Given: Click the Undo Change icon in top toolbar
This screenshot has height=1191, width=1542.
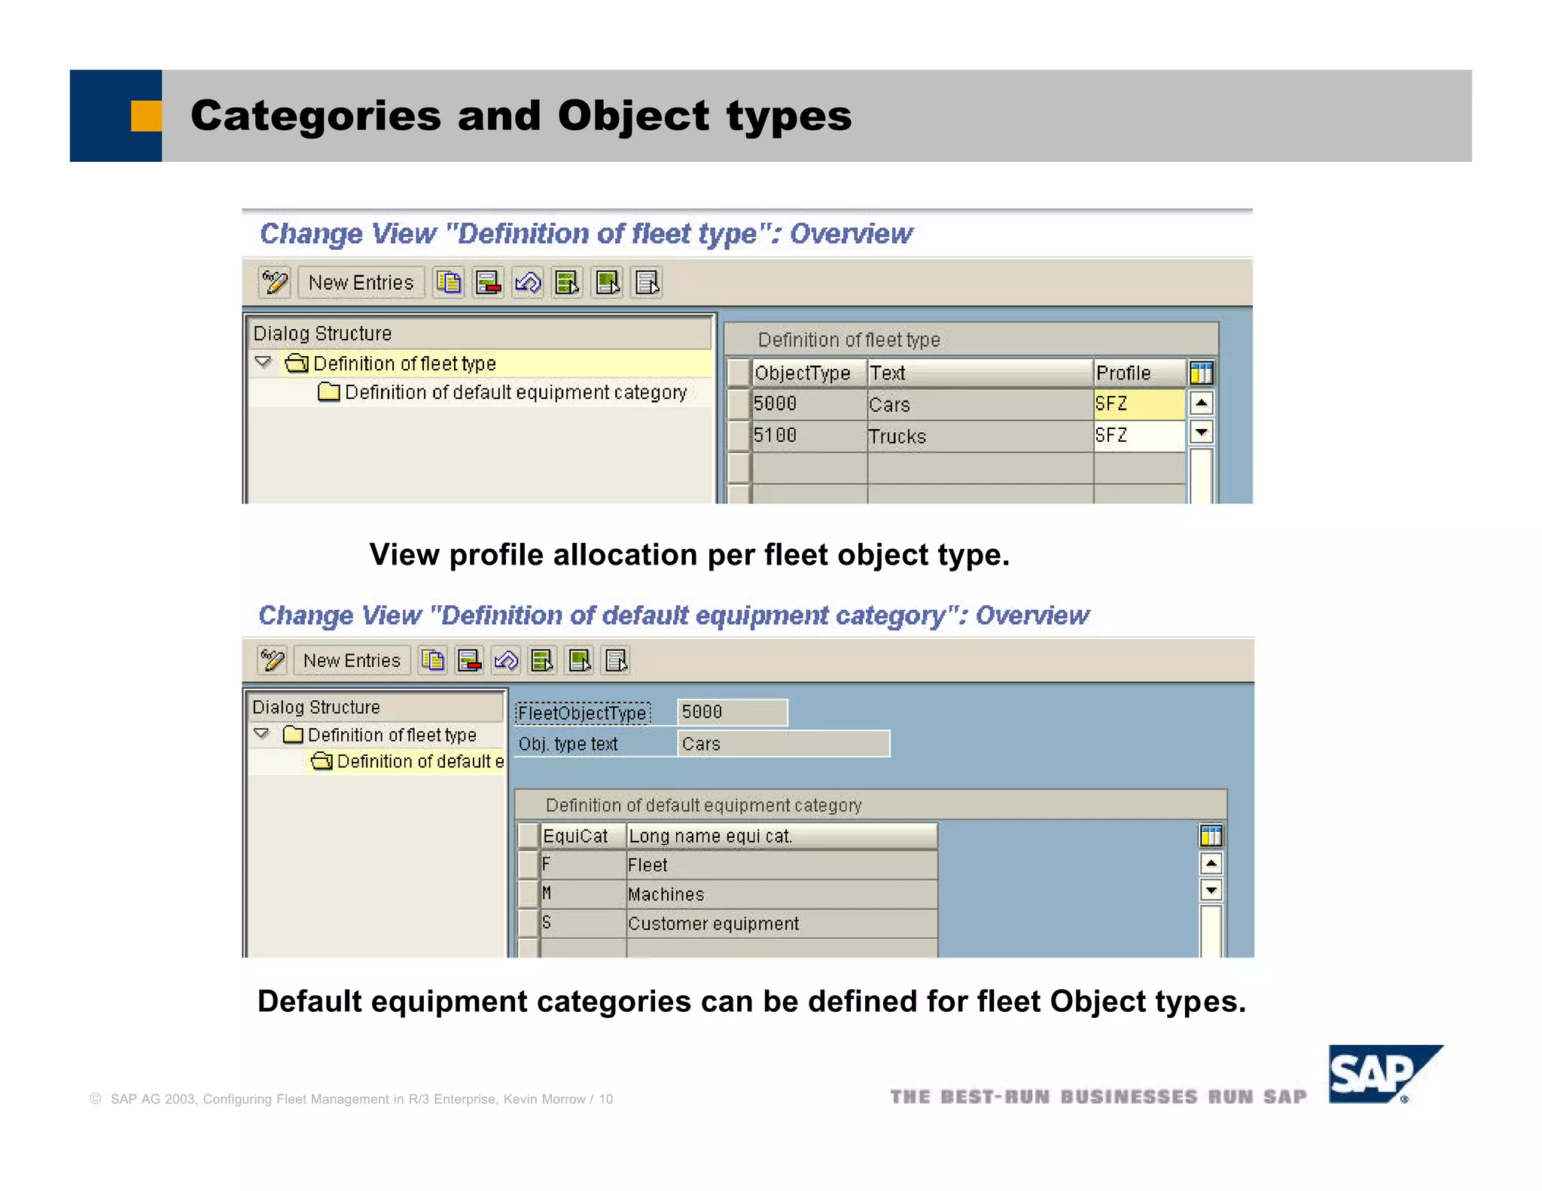Looking at the screenshot, I should [x=528, y=283].
